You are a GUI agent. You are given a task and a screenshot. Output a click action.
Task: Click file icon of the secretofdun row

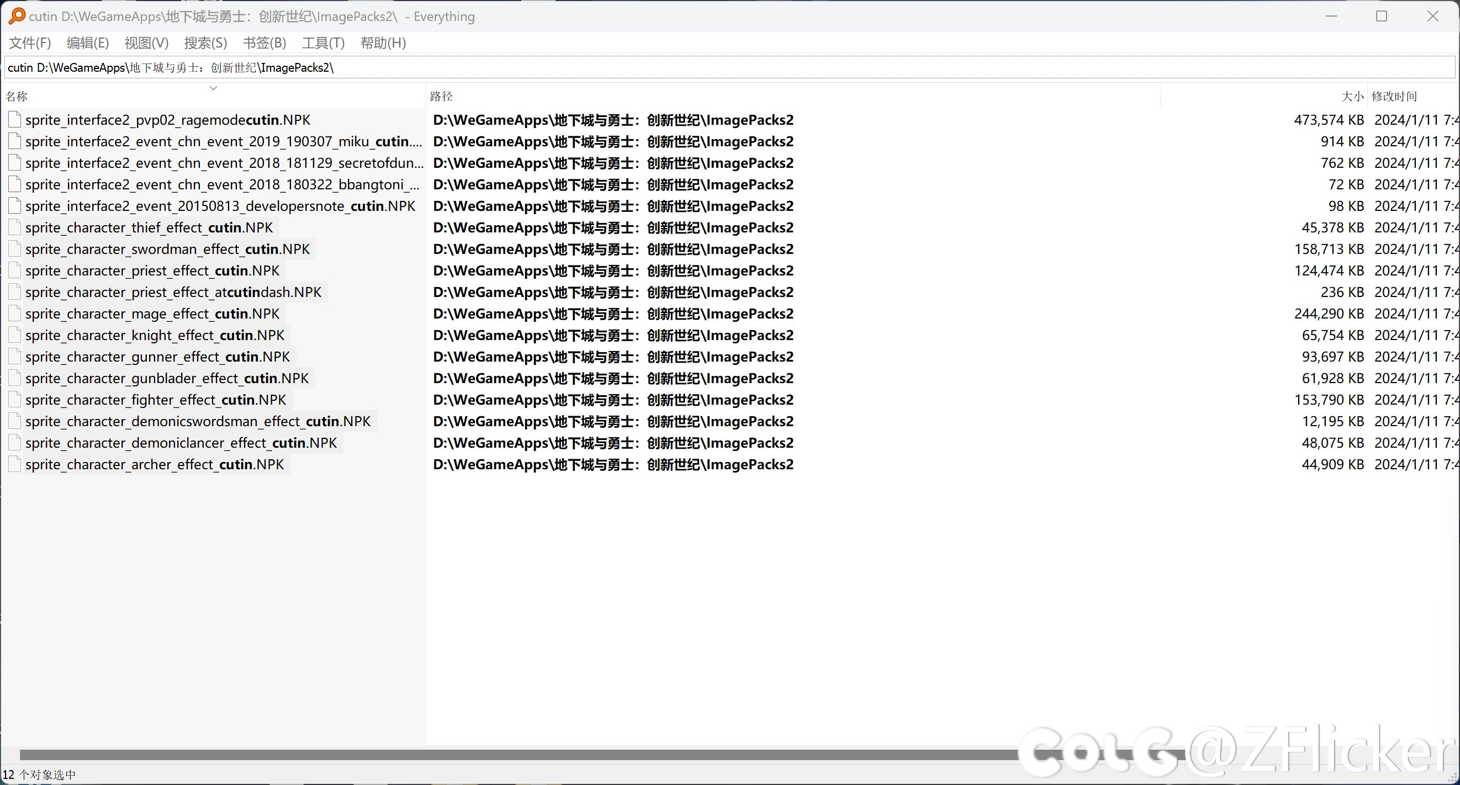[15, 163]
